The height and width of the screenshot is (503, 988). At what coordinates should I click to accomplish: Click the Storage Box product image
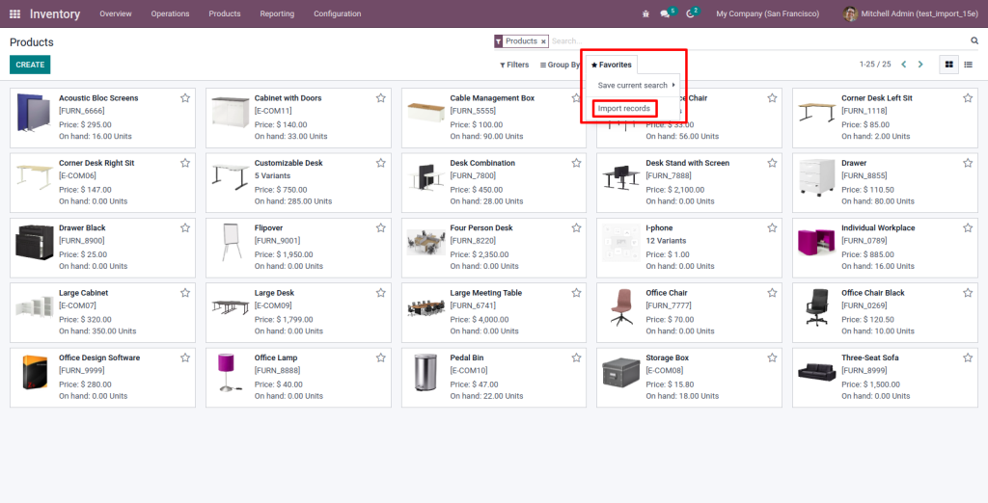[x=621, y=371]
